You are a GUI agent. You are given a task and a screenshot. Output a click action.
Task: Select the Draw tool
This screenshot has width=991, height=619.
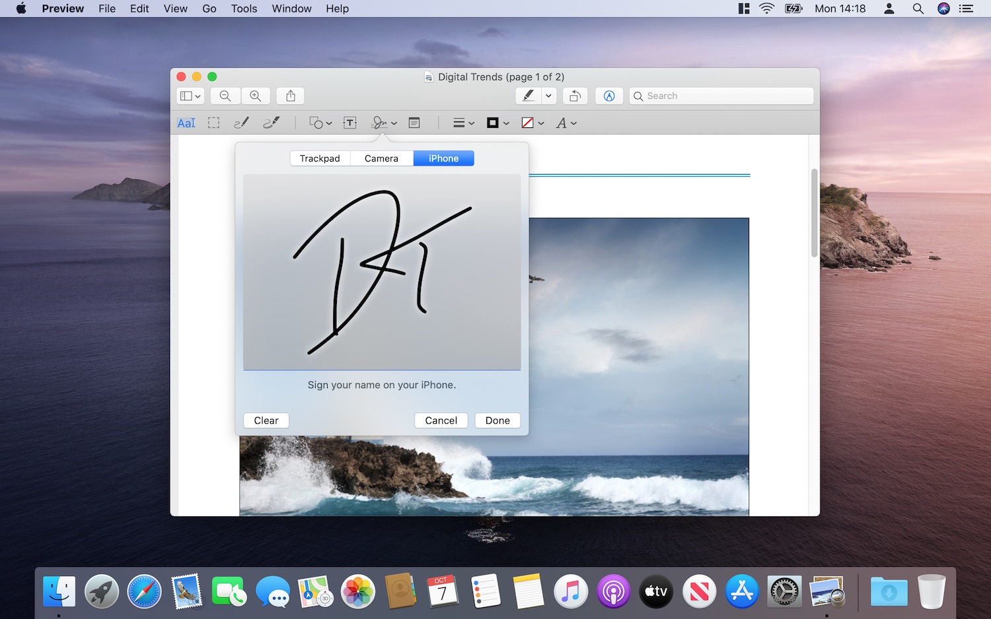click(272, 123)
